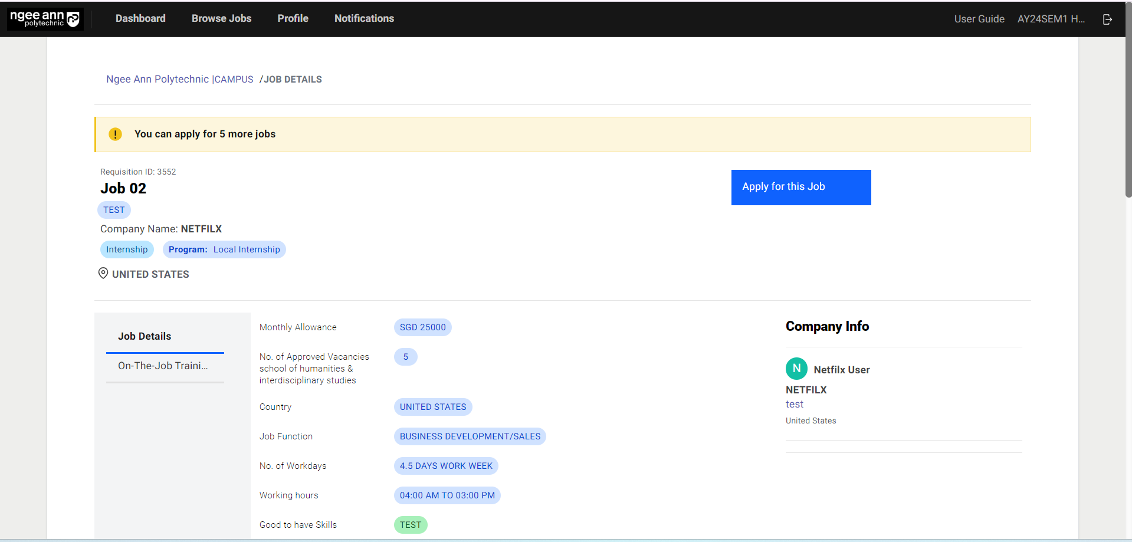Screen dimensions: 1132x542
Task: Click the green TEST skill tag
Action: tap(411, 525)
